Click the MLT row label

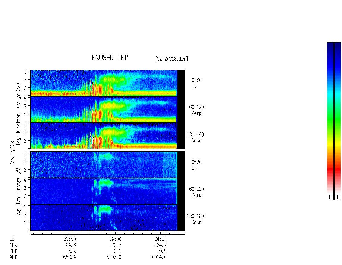point(13,251)
